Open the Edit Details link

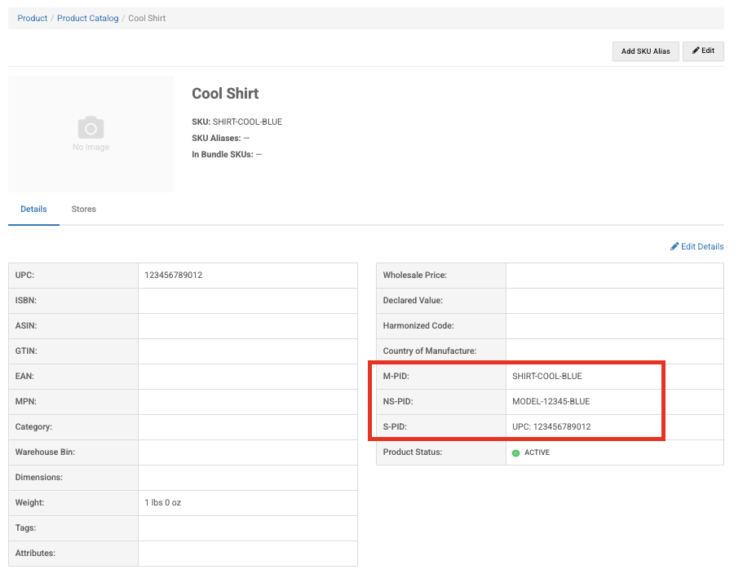(697, 246)
